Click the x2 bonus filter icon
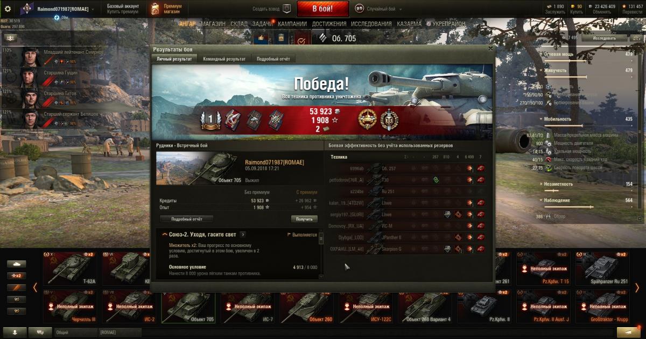Screen dimensions: 646x339 click(x=16, y=276)
